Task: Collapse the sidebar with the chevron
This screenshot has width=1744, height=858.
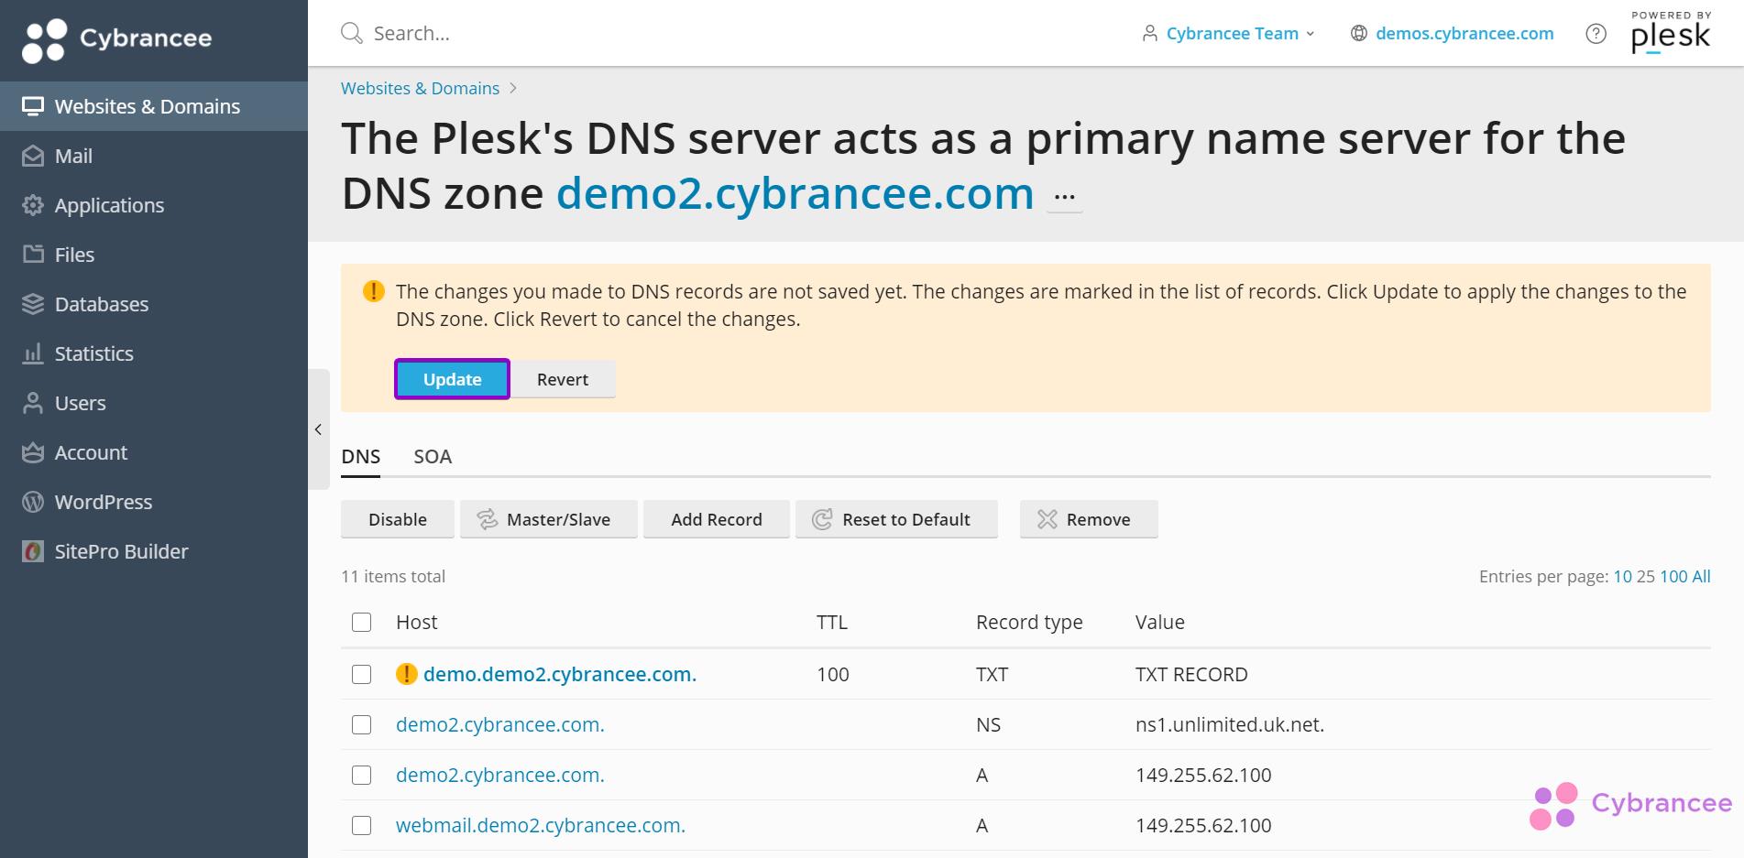Action: coord(318,429)
